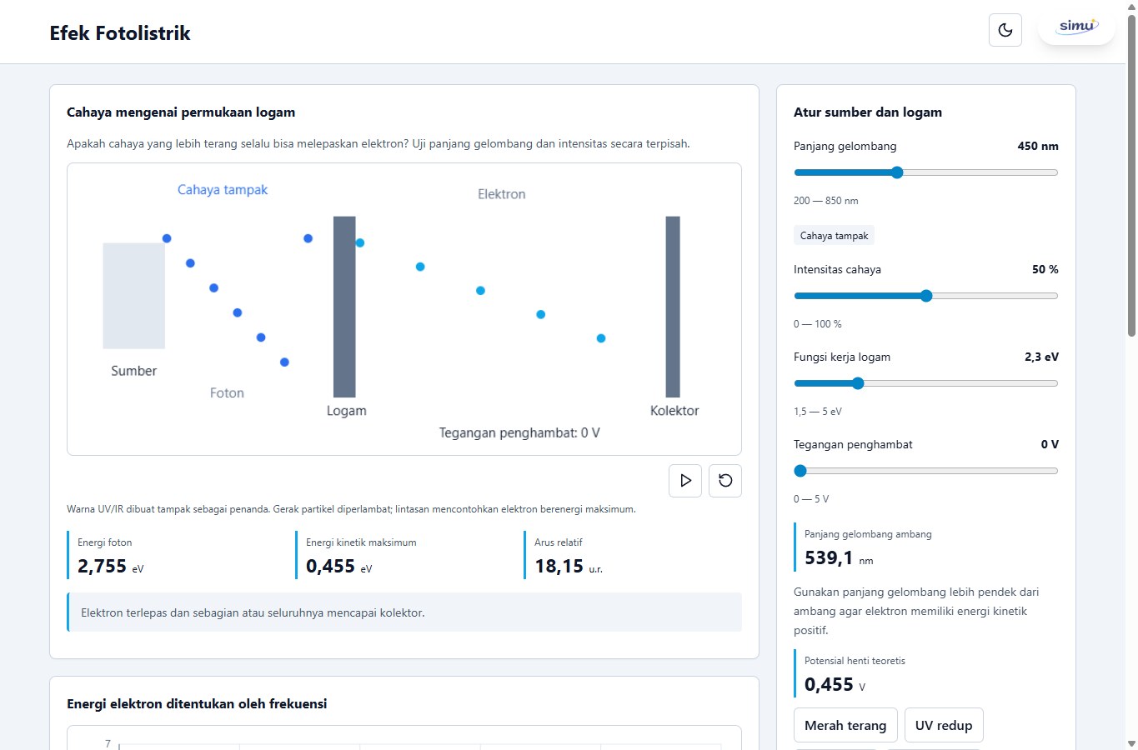Apply the Merah terang preset
Image resolution: width=1138 pixels, height=750 pixels.
pyautogui.click(x=845, y=725)
